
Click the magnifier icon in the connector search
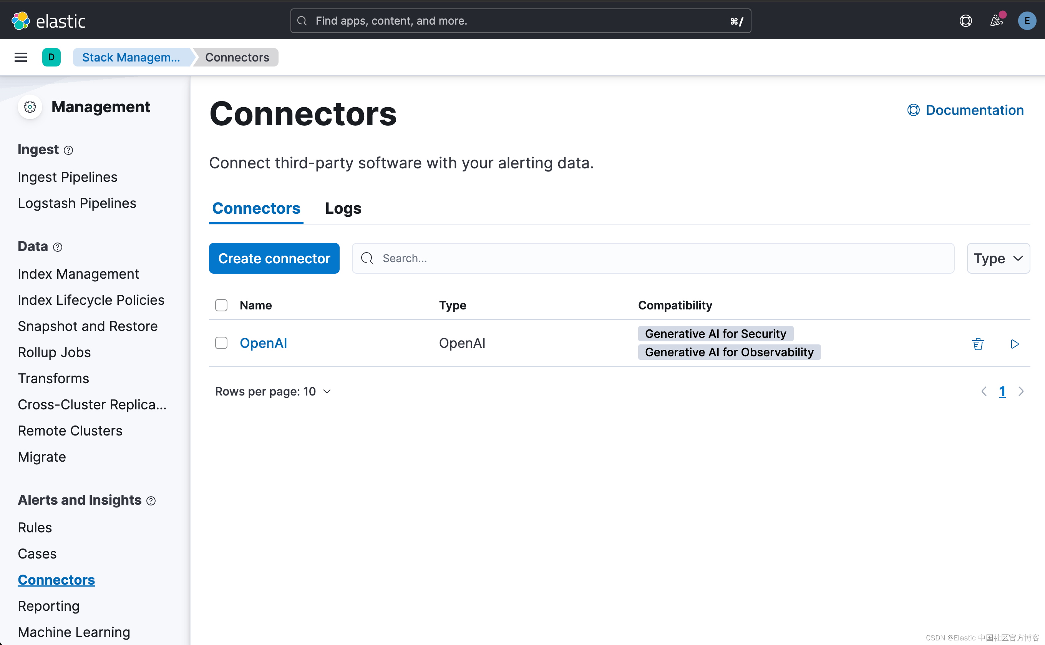367,258
